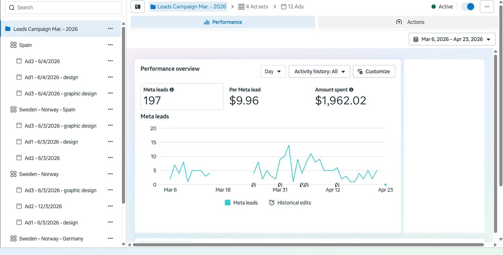Toggle Historical edits in chart legend
503x255 pixels.
click(290, 203)
